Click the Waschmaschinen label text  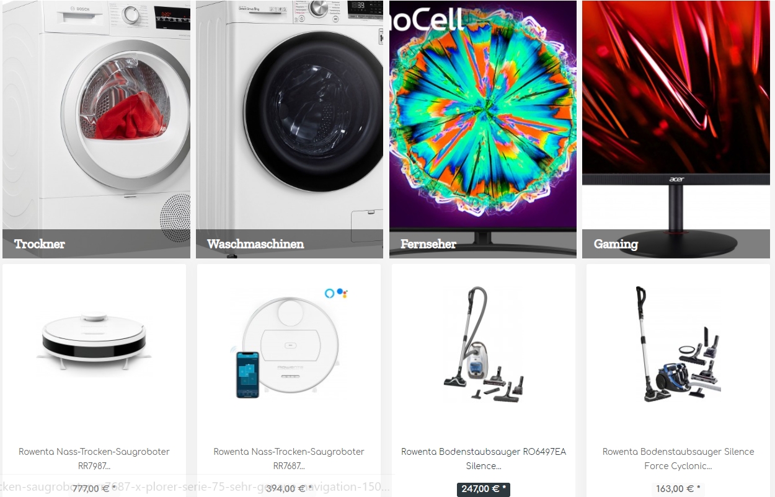[x=255, y=244]
